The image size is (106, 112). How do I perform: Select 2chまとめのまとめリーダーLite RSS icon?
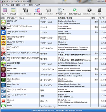(3, 27)
